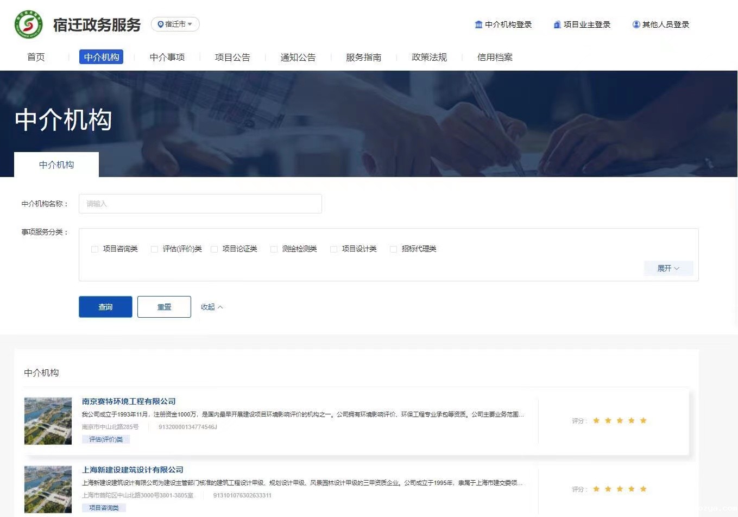738x517 pixels.
Task: Tick the 招标代理类 checkbox
Action: pyautogui.click(x=394, y=249)
